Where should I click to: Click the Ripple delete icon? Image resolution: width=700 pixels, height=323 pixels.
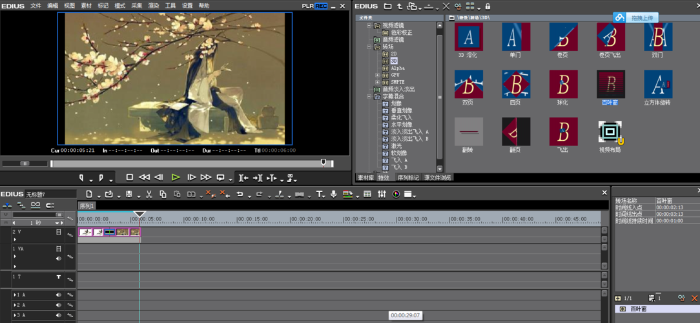(225, 194)
